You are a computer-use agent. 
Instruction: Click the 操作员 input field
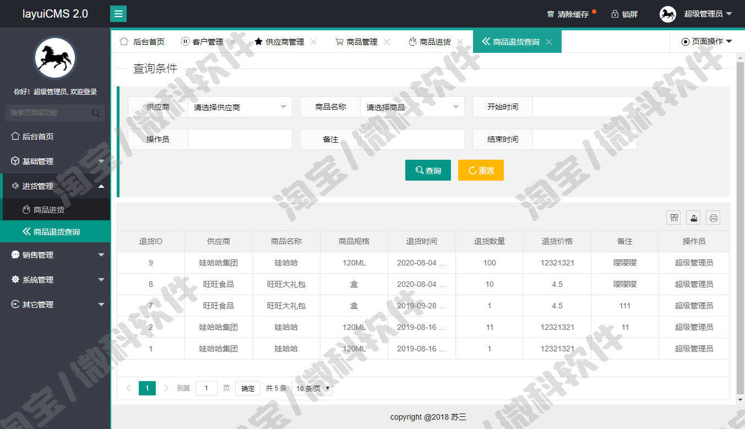[x=240, y=139]
